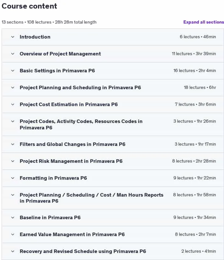This screenshot has width=224, height=260.
Task: Click chevron for Recovery and Revised Schedule
Action: coord(13,251)
